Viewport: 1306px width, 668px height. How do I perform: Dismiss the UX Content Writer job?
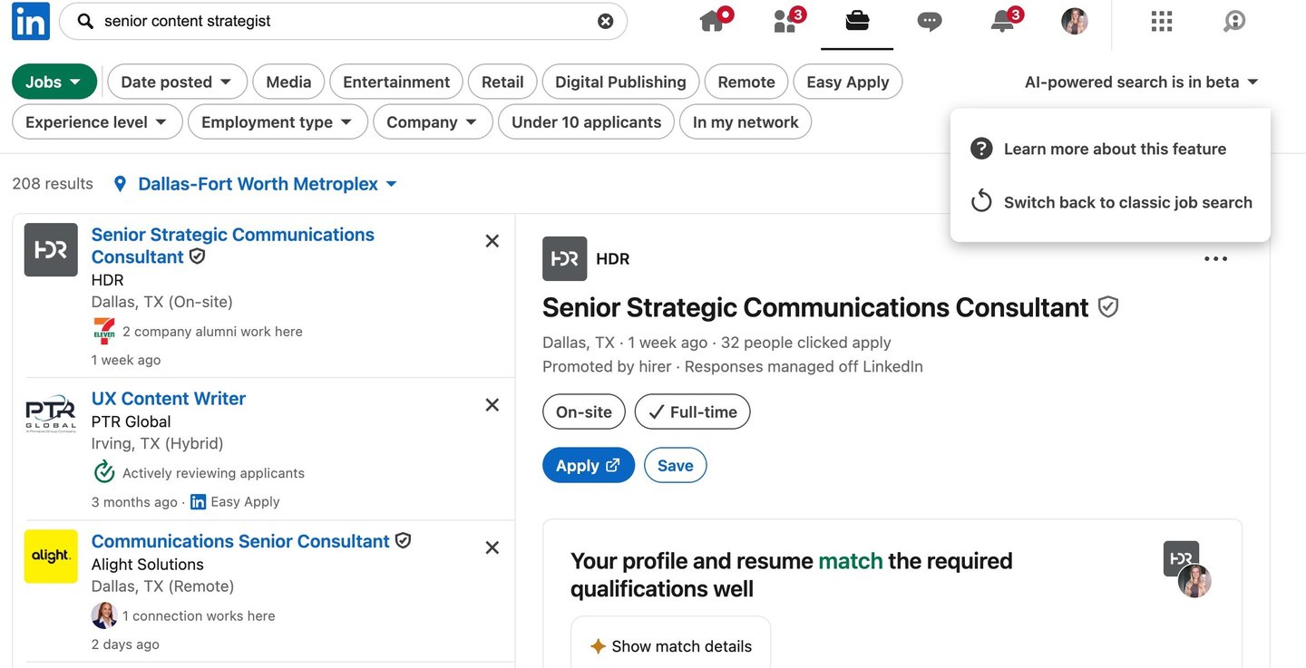pyautogui.click(x=492, y=405)
